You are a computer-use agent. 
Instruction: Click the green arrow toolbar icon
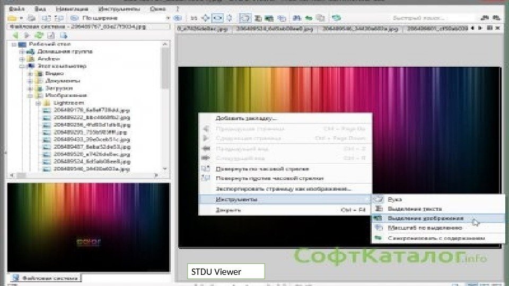[309, 18]
